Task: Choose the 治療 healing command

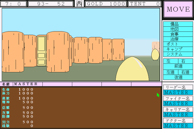Action: (178, 39)
